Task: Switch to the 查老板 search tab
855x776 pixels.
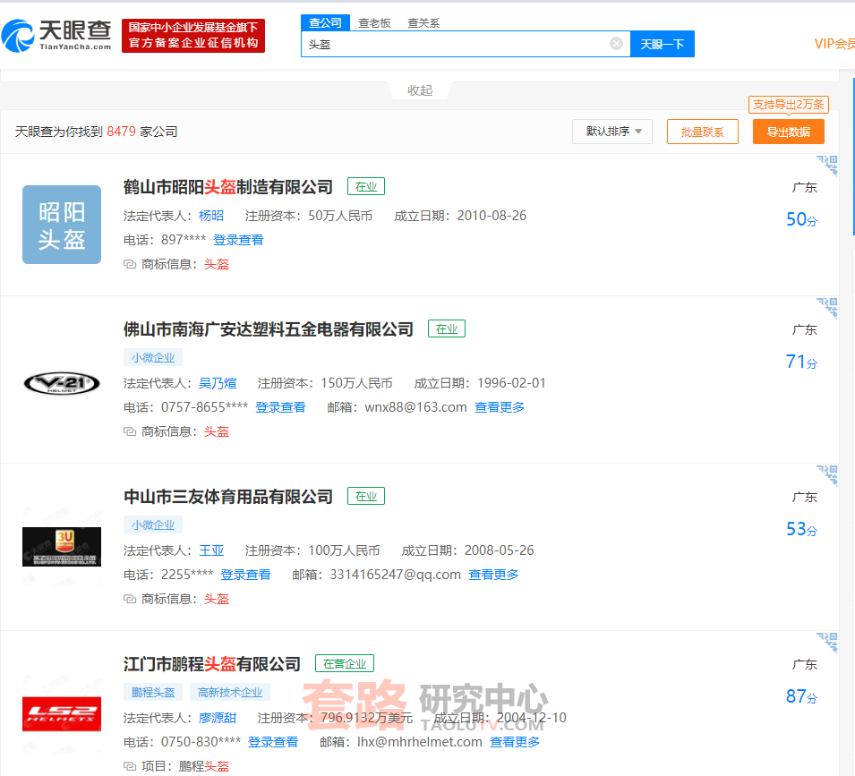Action: [x=374, y=23]
